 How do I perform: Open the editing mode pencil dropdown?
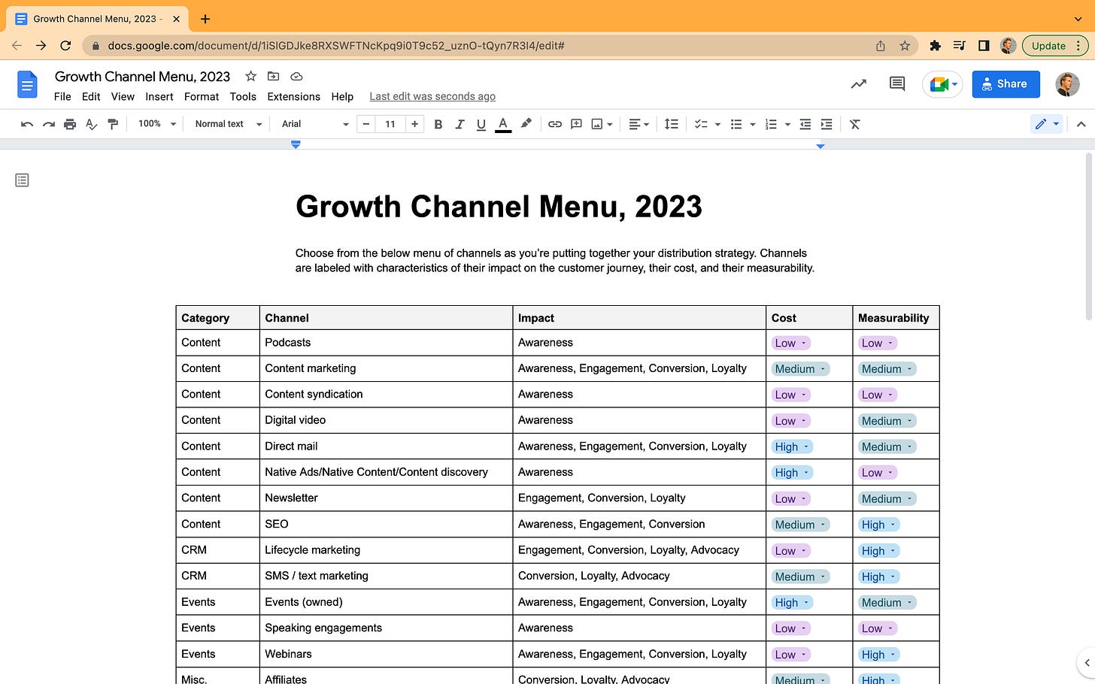(x=1047, y=124)
